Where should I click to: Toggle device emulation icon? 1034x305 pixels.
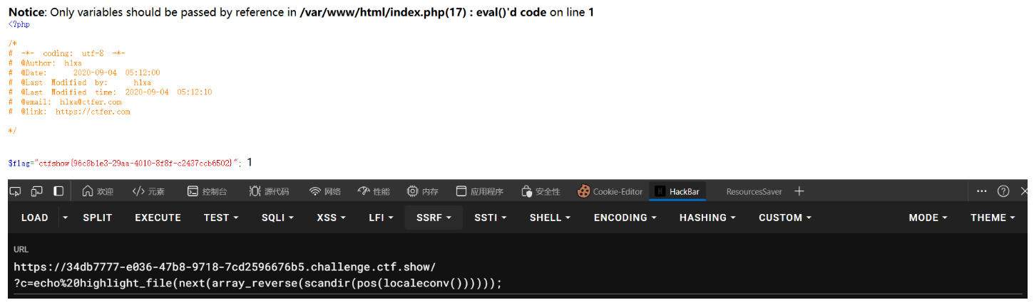coord(37,191)
